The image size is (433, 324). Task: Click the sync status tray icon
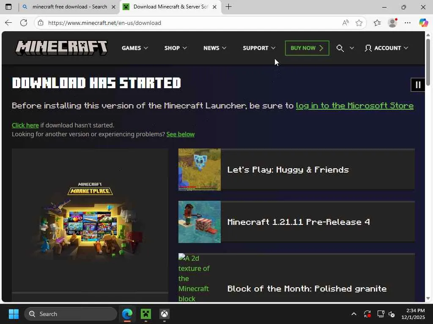click(x=367, y=314)
